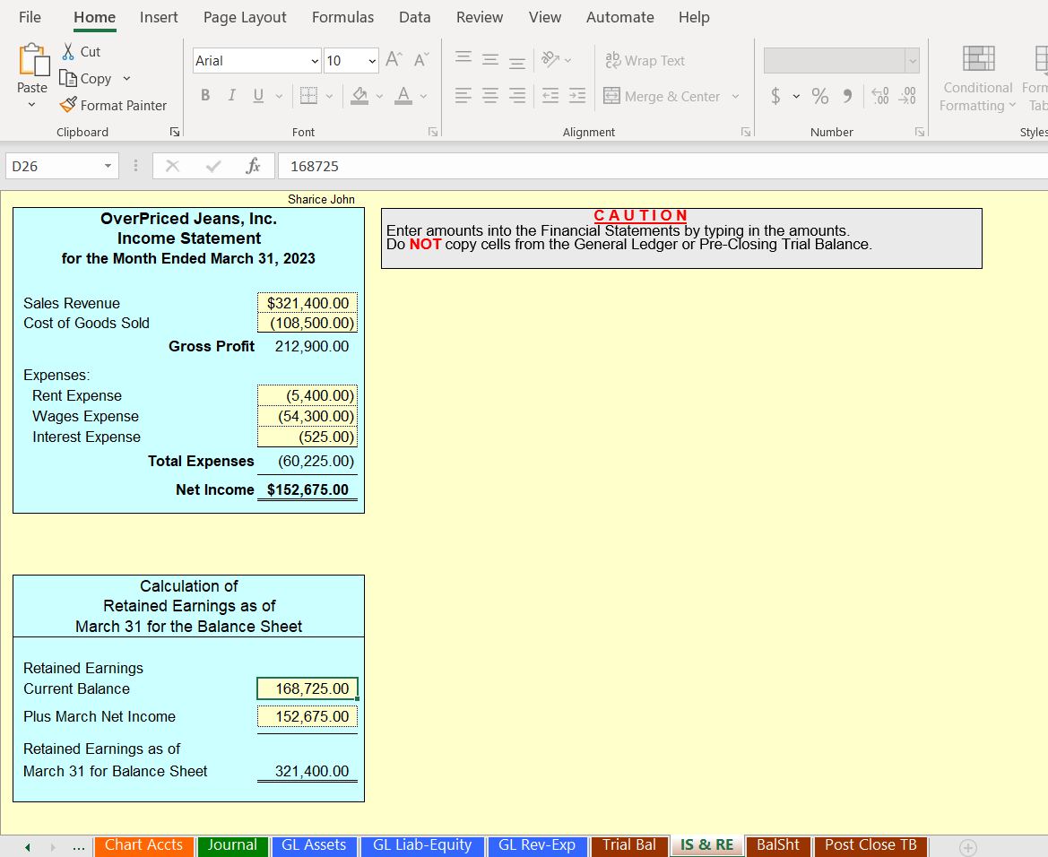Open the Review ribbon tab

click(x=480, y=17)
